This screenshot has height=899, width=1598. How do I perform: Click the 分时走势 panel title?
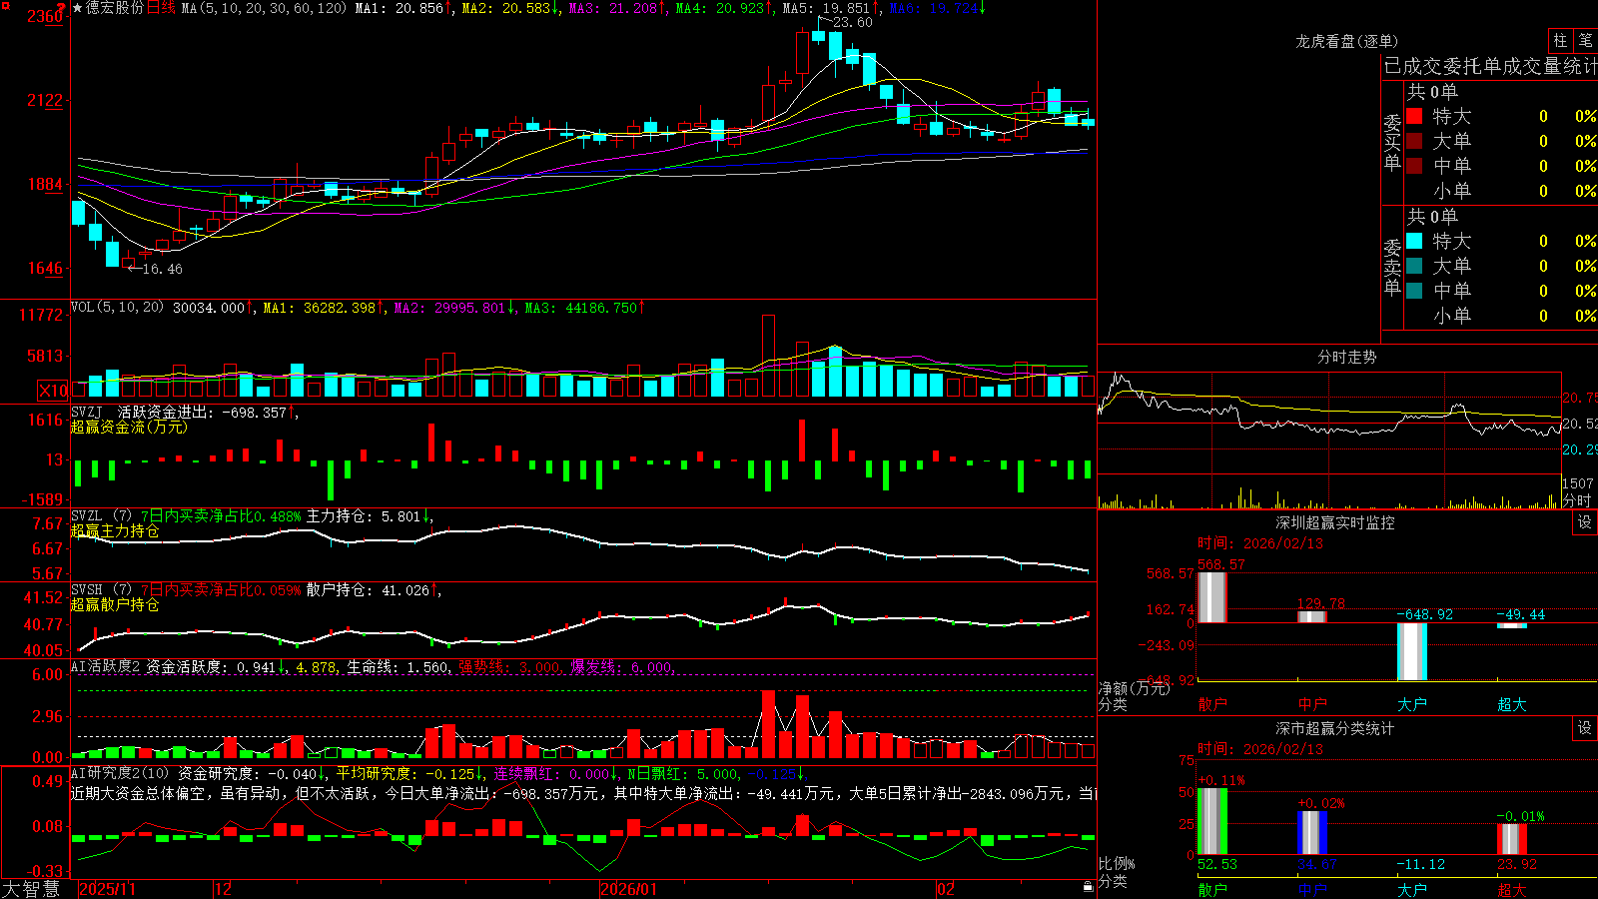tap(1346, 357)
